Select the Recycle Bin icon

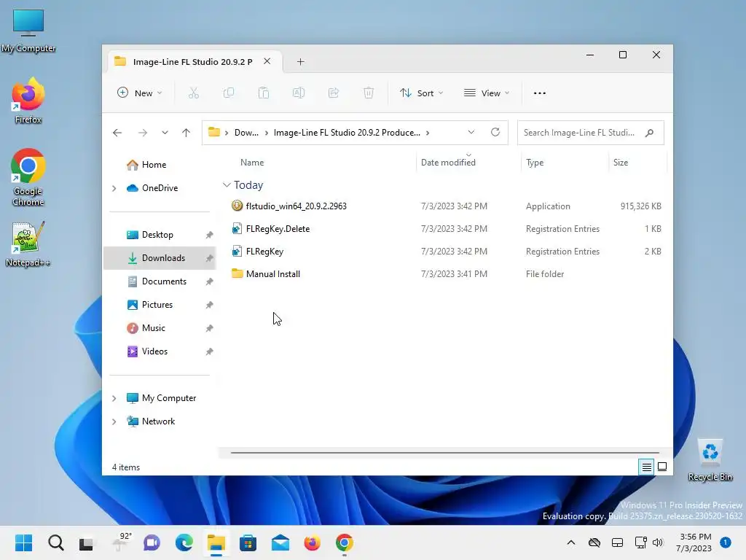(x=710, y=461)
